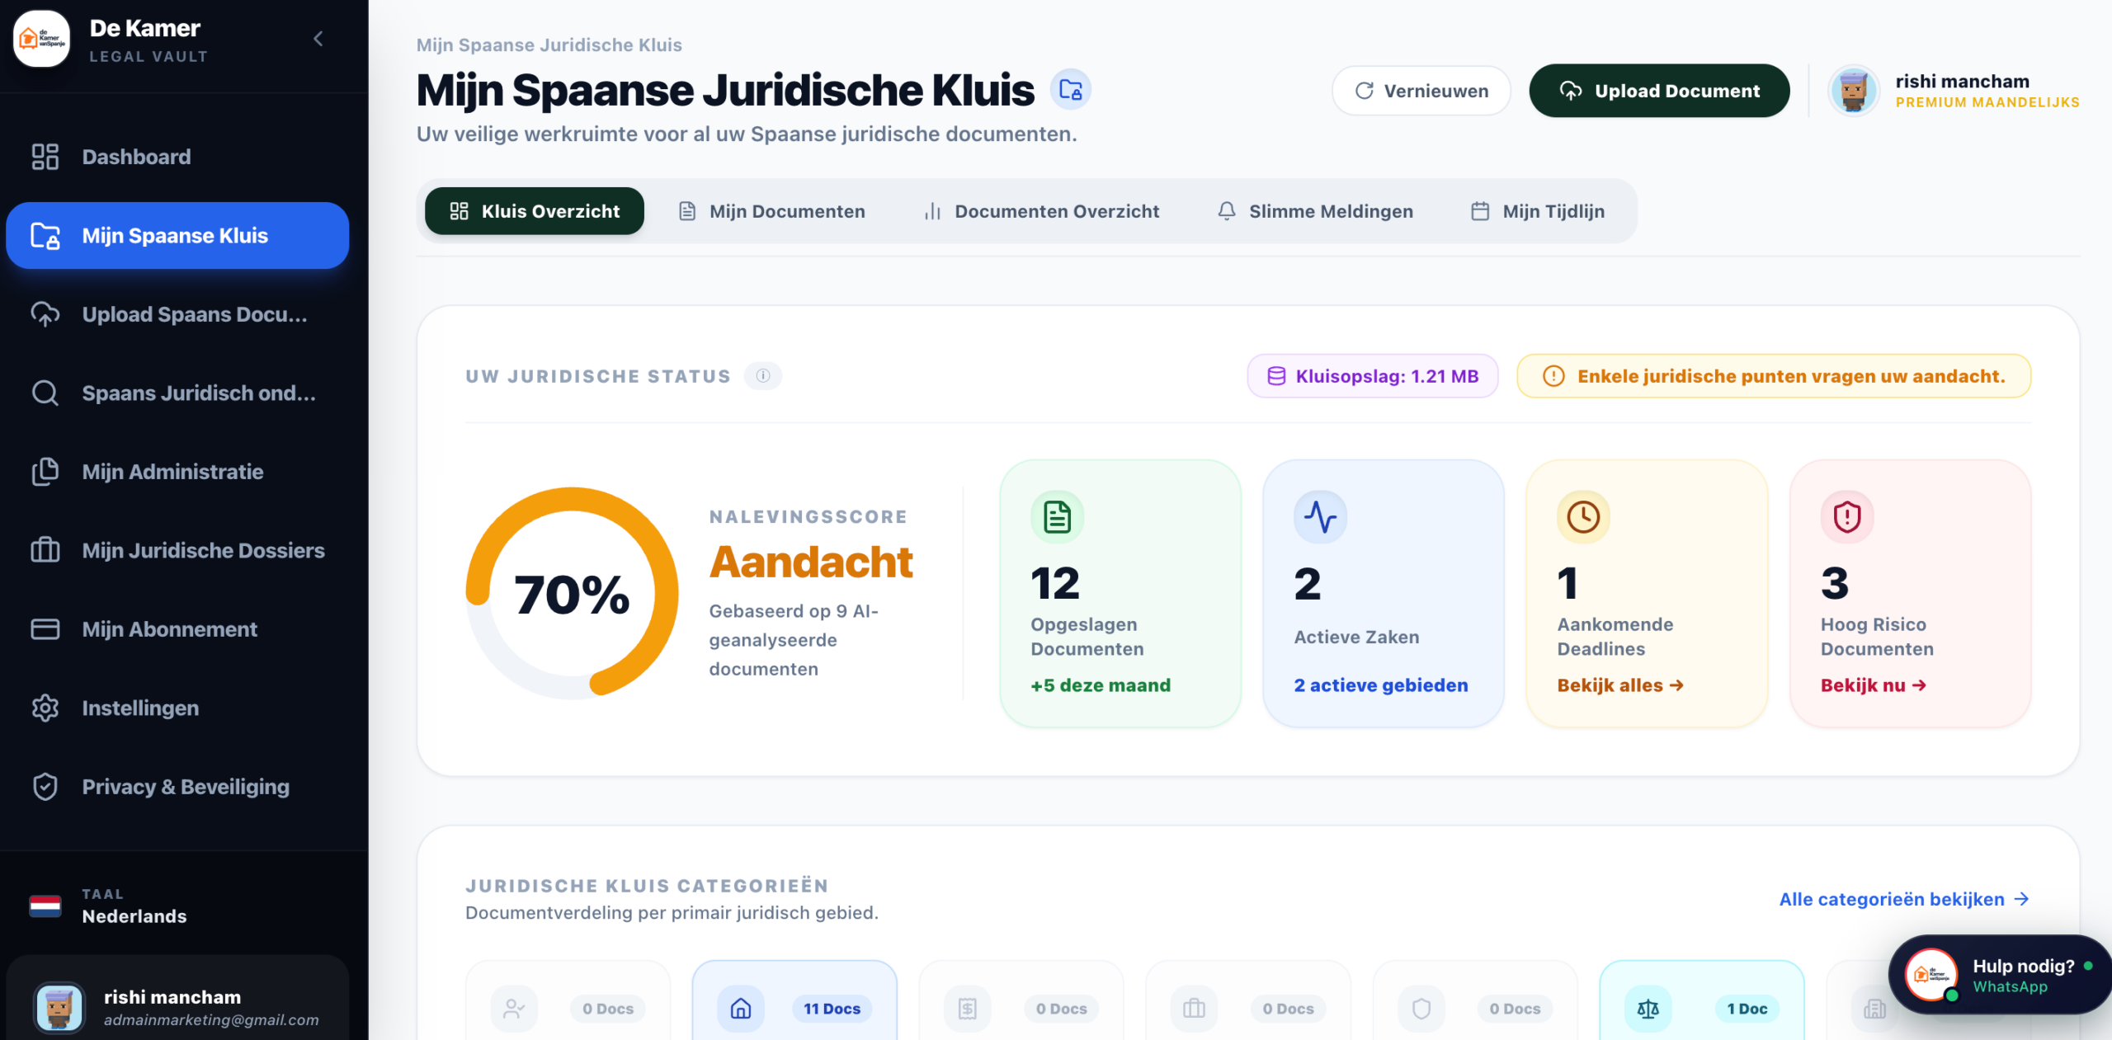2112x1040 pixels.
Task: Click the vault folder icon beside page title
Action: tap(1071, 90)
